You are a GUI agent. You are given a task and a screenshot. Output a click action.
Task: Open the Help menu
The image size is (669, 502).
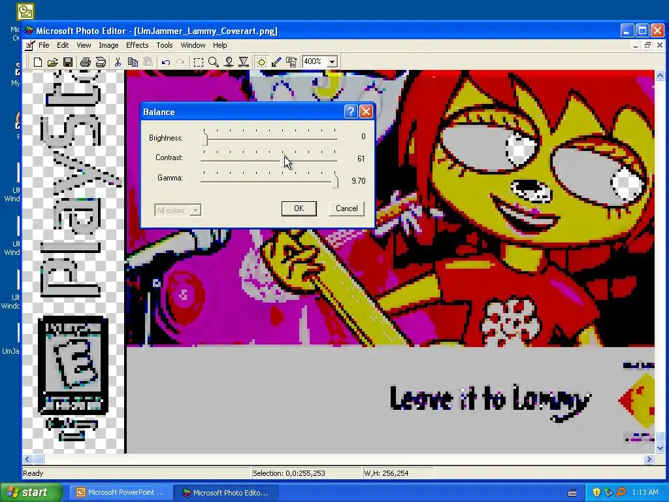(220, 45)
